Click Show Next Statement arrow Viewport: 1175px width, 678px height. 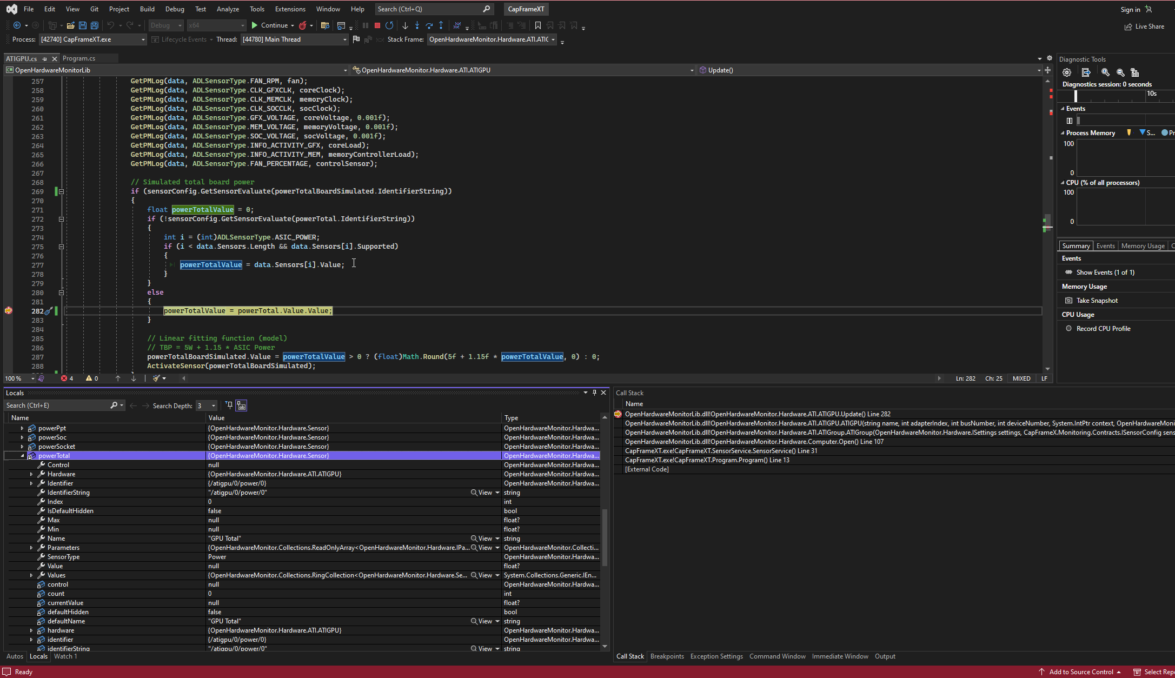(x=405, y=25)
